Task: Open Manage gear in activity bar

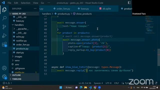Action: point(4,76)
